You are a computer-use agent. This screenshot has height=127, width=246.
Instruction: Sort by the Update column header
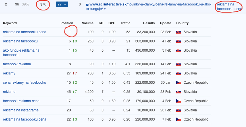click(x=166, y=23)
